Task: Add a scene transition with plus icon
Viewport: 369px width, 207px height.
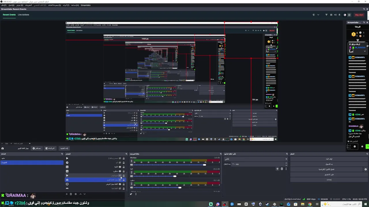Action: click(x=277, y=169)
